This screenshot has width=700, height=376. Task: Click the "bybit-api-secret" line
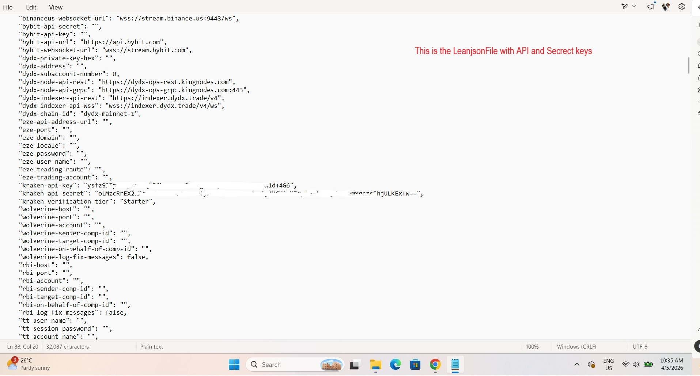coord(60,26)
